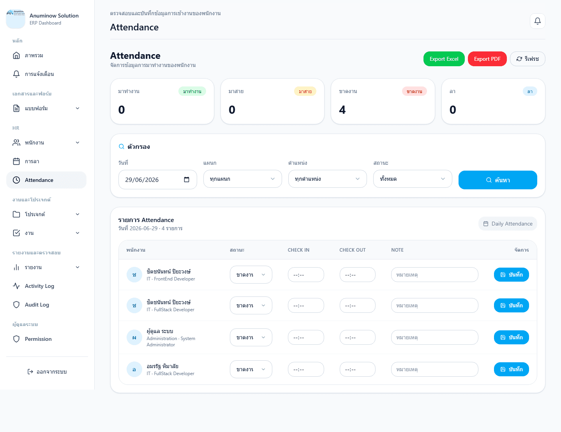Log out via ออกจากระบบ
This screenshot has width=561, height=432.
pyautogui.click(x=47, y=372)
